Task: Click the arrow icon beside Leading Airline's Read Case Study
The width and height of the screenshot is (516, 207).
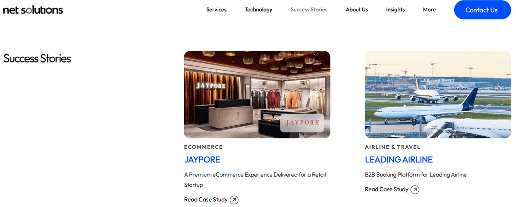Action: tap(415, 190)
